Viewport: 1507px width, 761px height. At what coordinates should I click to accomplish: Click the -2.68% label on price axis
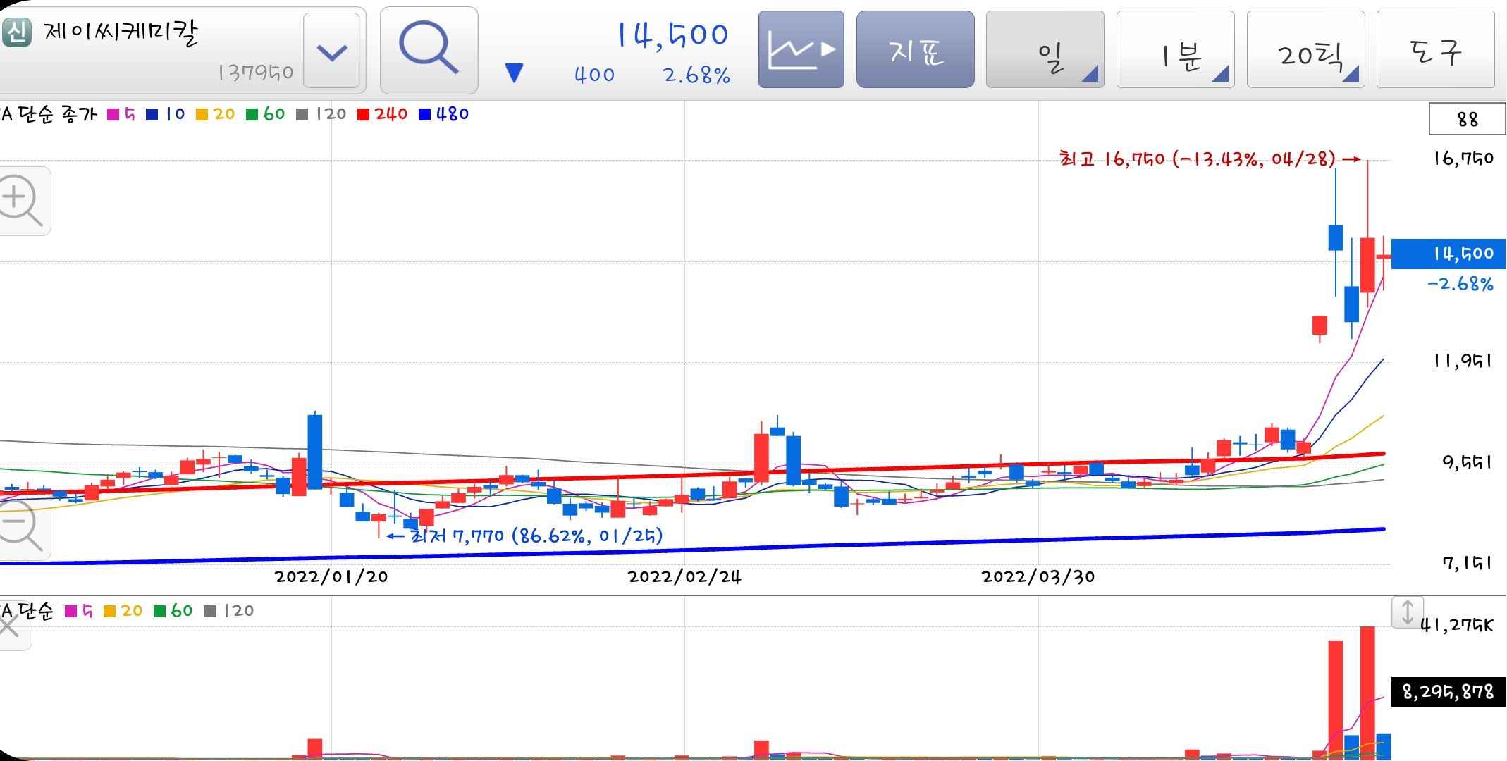click(1460, 284)
